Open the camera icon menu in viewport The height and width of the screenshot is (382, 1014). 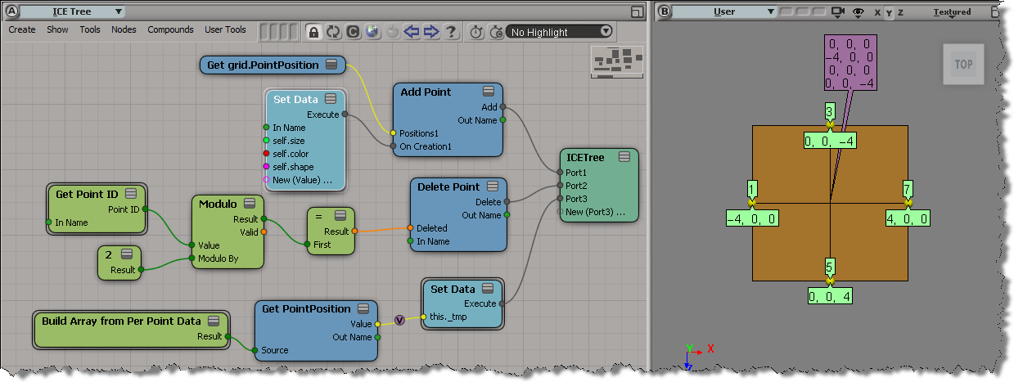click(837, 12)
